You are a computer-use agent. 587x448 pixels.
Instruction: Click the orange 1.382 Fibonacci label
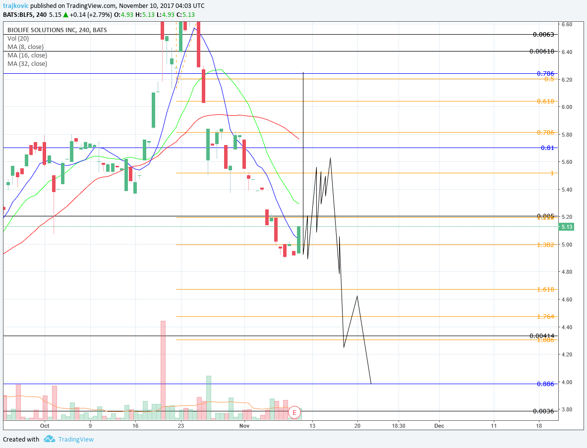click(x=545, y=245)
